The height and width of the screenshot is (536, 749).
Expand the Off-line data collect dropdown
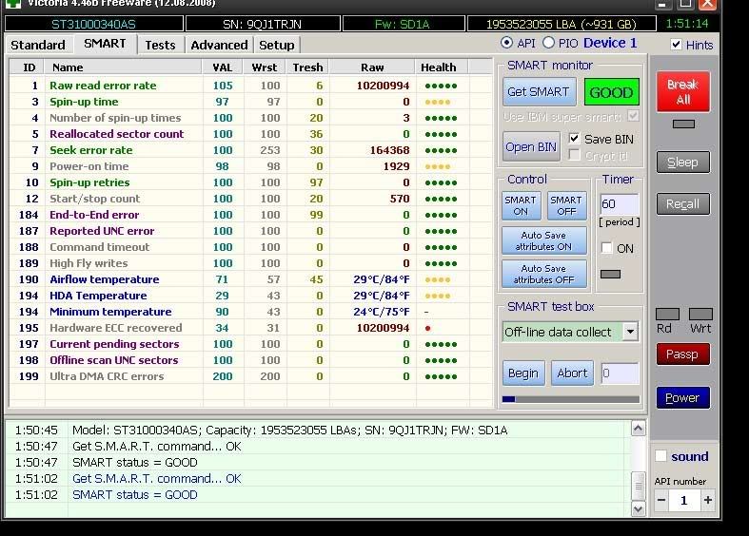[630, 332]
